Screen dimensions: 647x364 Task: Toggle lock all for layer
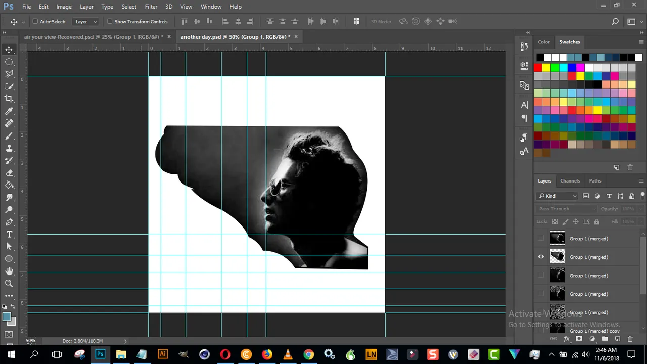pos(596,221)
